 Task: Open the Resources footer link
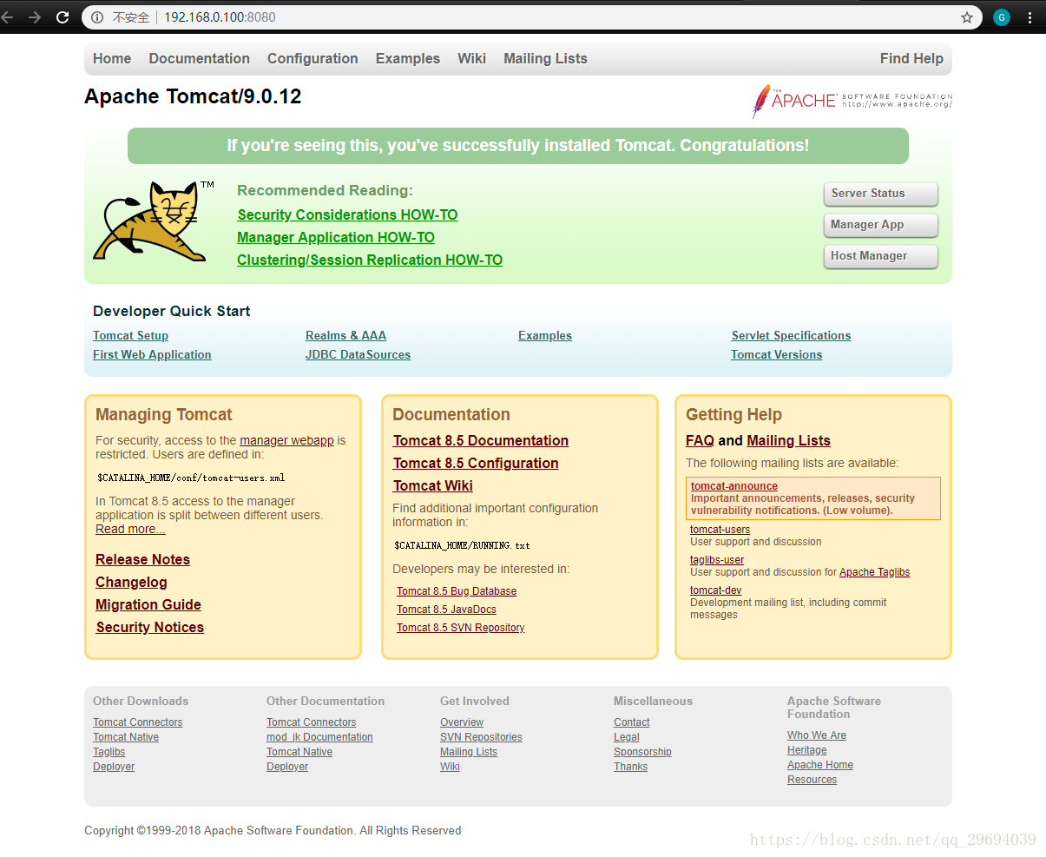(x=812, y=780)
